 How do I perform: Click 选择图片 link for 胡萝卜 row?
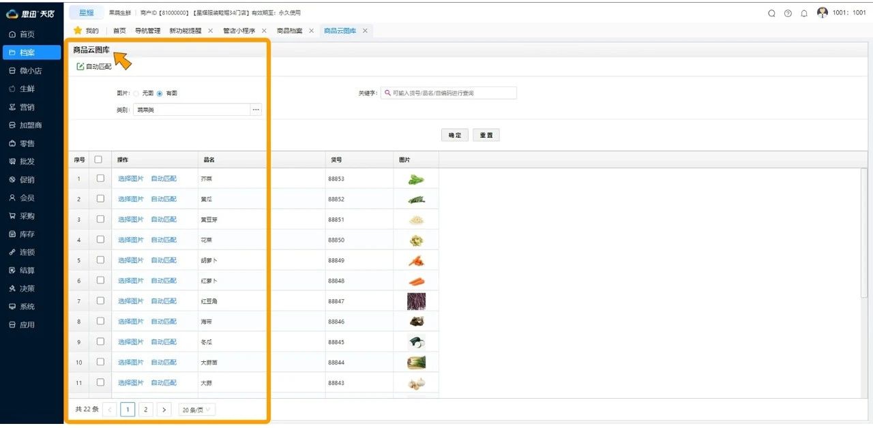pos(131,260)
